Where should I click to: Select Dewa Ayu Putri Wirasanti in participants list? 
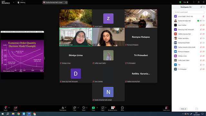[189, 29]
